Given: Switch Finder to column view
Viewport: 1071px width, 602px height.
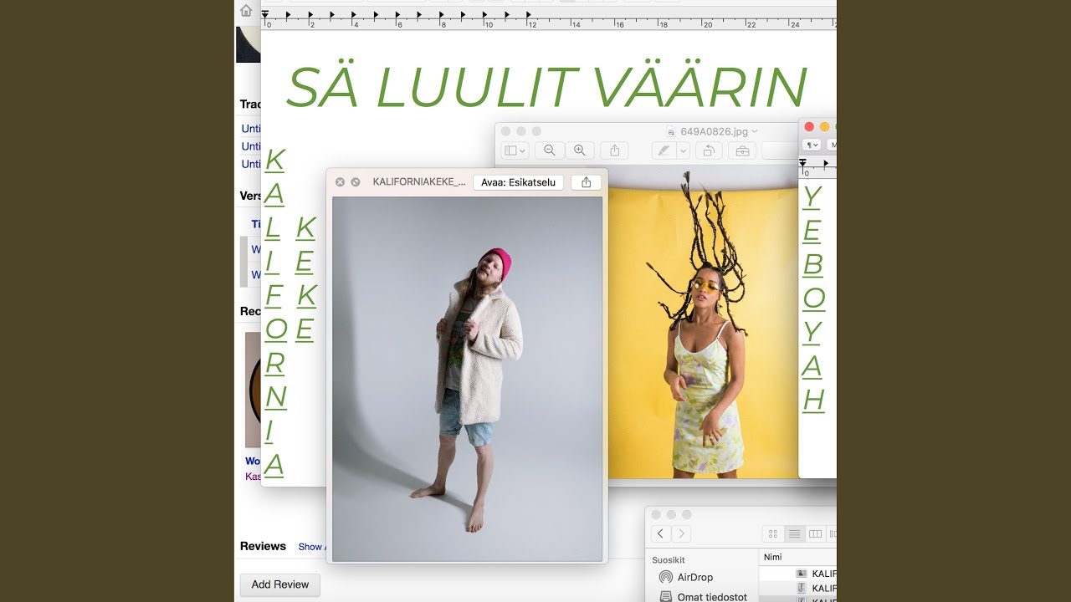Looking at the screenshot, I should [815, 533].
